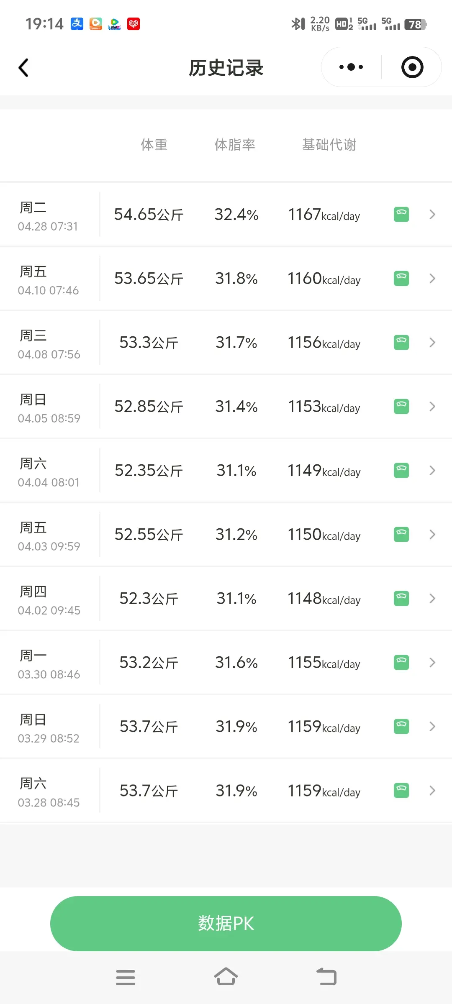This screenshot has height=1004, width=452.
Task: Open the 52.55公斤 weight entry
Action: [149, 535]
